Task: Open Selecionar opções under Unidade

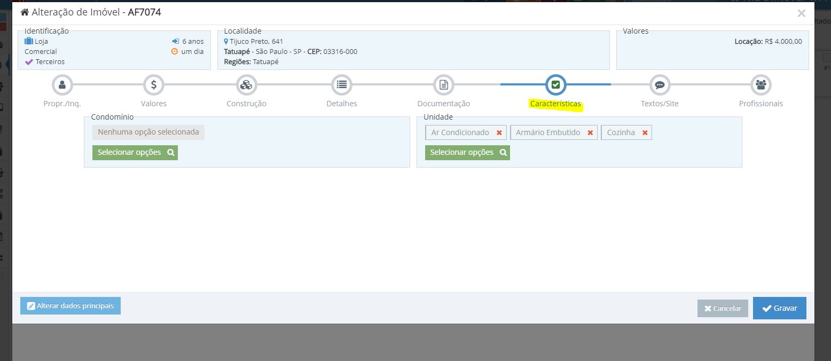Action: pyautogui.click(x=467, y=153)
